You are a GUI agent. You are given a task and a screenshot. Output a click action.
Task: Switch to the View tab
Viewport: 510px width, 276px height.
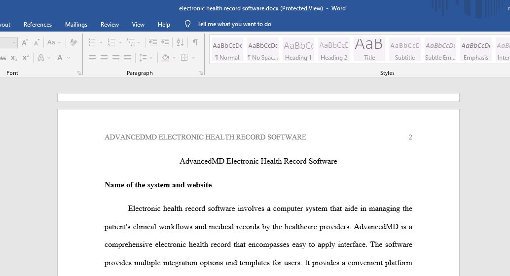pos(138,24)
